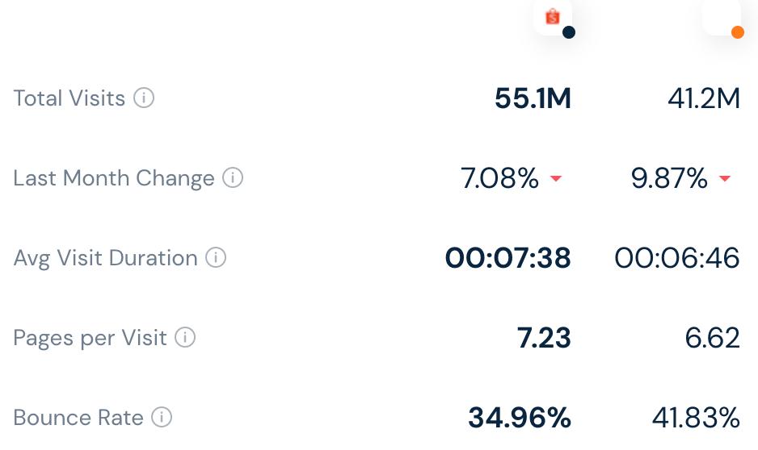
Task: Open the Last Month Change info tooltip icon
Action: point(233,177)
